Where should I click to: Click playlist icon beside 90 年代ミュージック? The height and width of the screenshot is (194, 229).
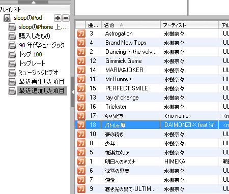click(x=12, y=45)
